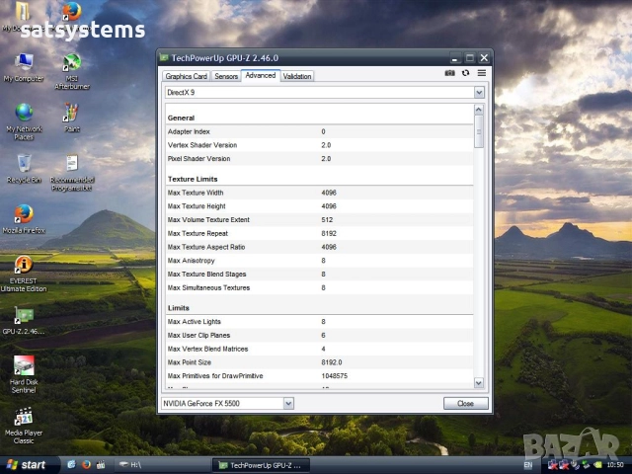
Task: Select the My Network Places icon
Action: click(24, 113)
